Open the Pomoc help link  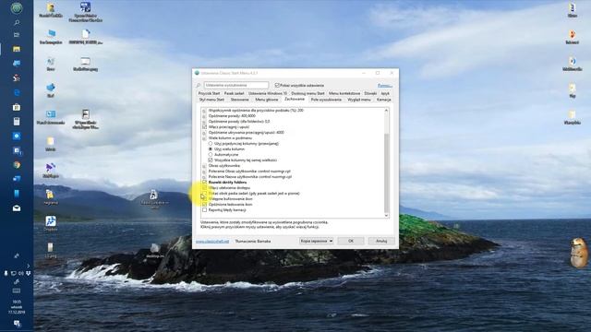pos(384,86)
